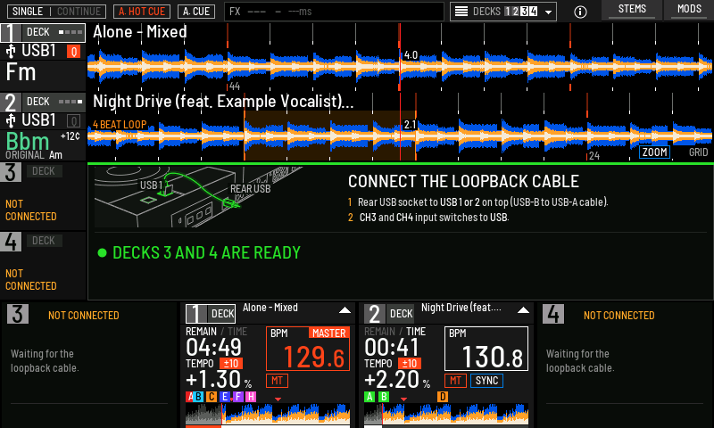Viewport: 714px width, 428px height.
Task: Collapse deck 1 panel with the up arrow
Action: [345, 310]
